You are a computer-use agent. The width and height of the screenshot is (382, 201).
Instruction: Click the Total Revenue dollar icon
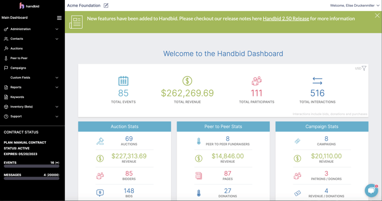click(187, 81)
